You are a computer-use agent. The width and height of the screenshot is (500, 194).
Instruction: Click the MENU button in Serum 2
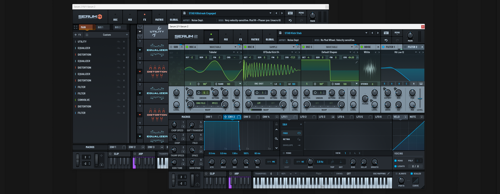pyautogui.click(x=397, y=33)
